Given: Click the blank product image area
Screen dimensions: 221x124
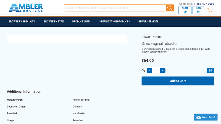Looking at the screenshot, I should [x=67, y=39].
